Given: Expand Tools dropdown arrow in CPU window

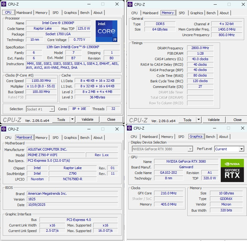Looking at the screenshot, I should tap(72, 119).
